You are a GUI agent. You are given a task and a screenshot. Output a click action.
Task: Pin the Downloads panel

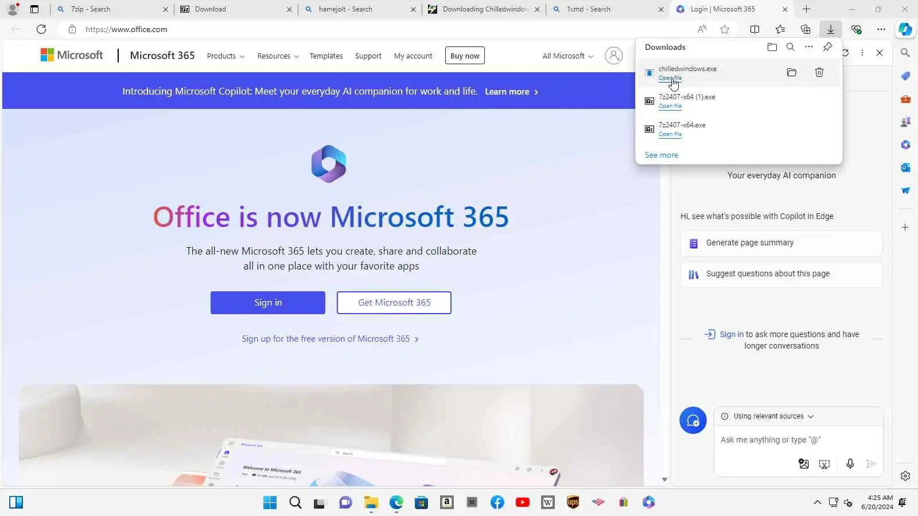[827, 47]
